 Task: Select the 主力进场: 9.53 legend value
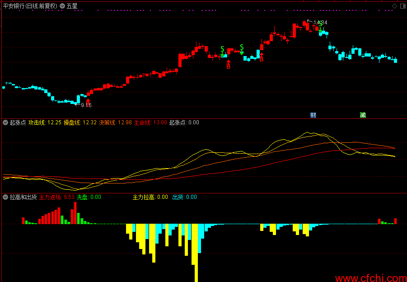click(57, 197)
